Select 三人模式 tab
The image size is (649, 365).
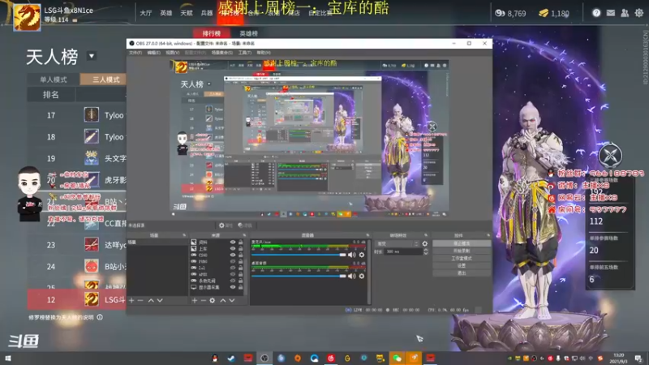coord(104,79)
